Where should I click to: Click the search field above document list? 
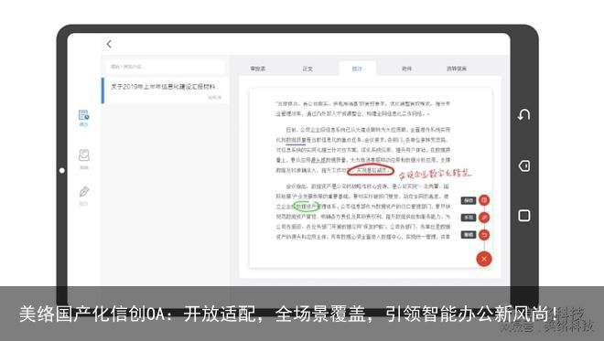point(166,67)
